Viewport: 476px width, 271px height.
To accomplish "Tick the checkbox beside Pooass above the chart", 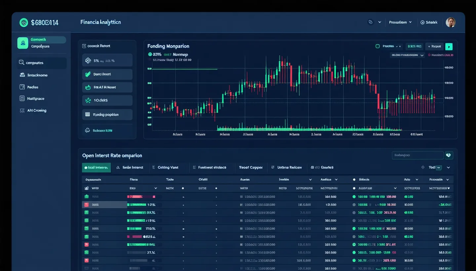I will (x=377, y=46).
